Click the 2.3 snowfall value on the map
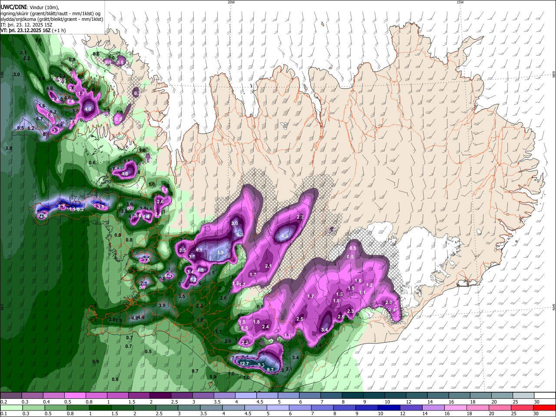Screen dimensions: 556x417 [x=351, y=311]
